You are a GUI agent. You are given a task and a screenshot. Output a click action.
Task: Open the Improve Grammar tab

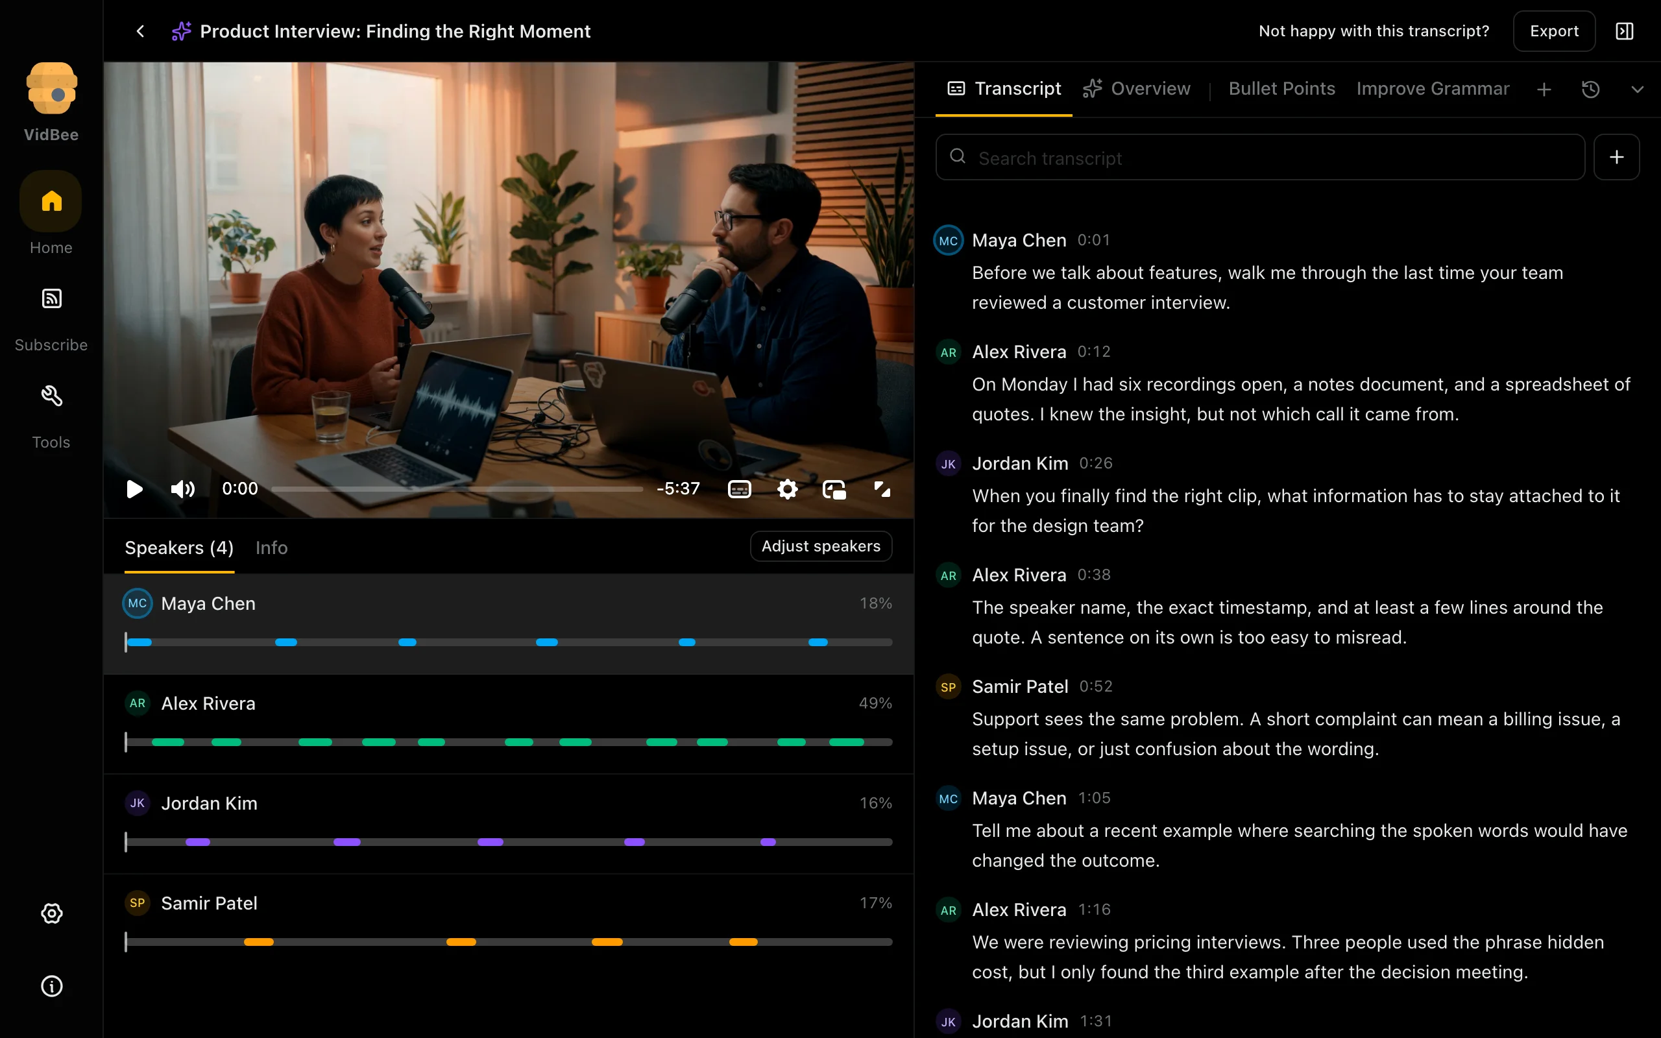[1433, 89]
